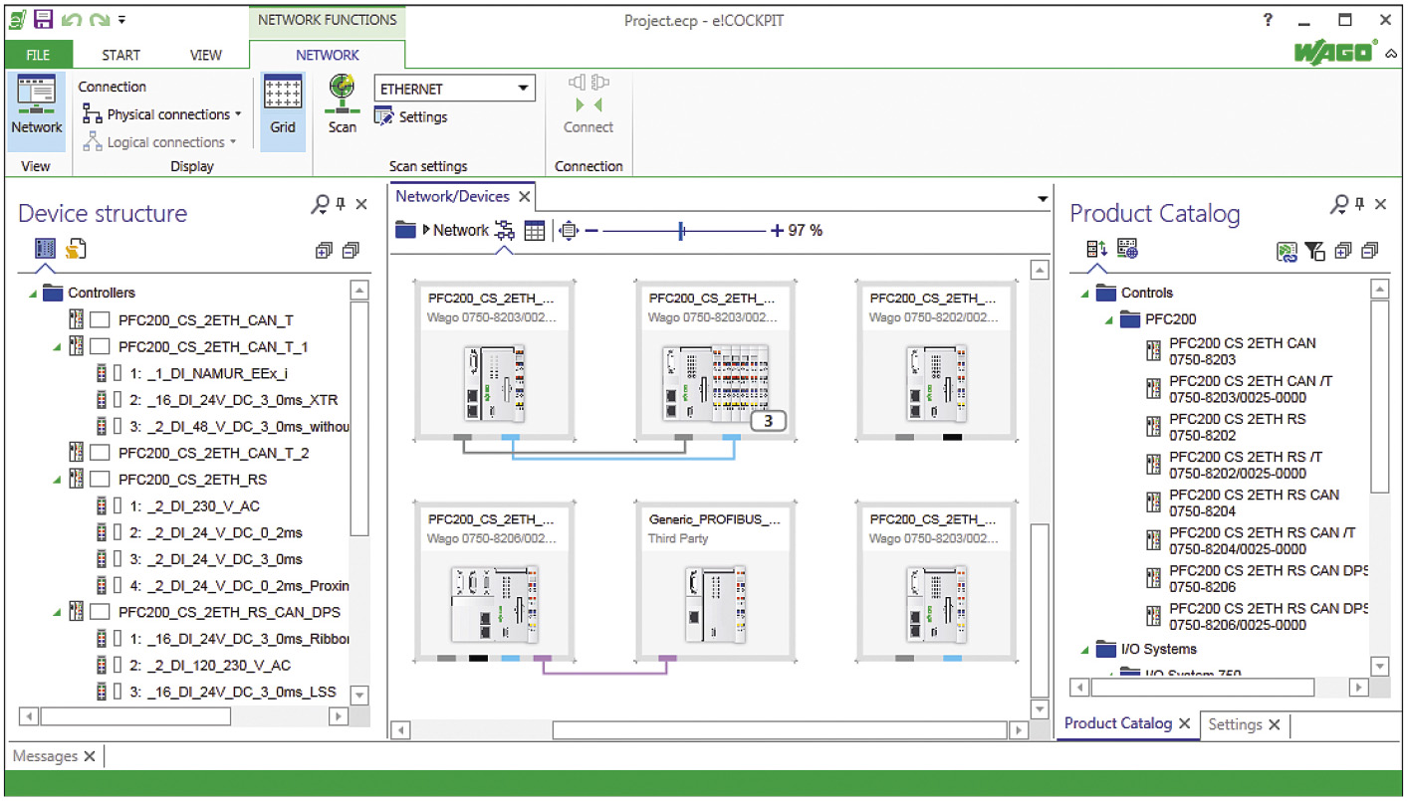Switch to topology network view icon
Image resolution: width=1408 pixels, height=801 pixels.
coord(506,231)
